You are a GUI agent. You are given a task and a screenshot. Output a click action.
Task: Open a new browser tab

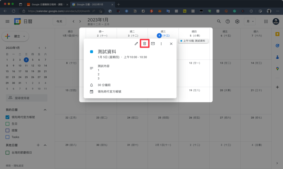click(119, 4)
